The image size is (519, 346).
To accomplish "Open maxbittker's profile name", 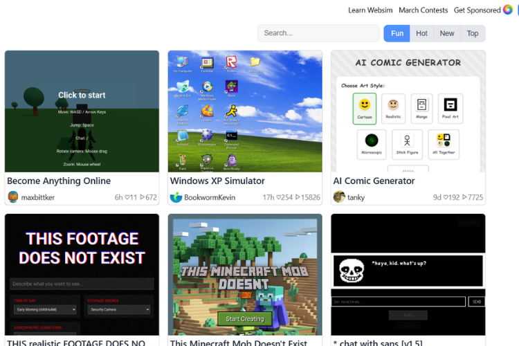I will (x=38, y=197).
